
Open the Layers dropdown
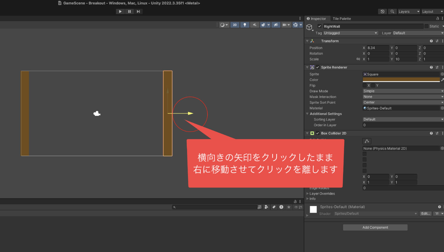(x=409, y=12)
